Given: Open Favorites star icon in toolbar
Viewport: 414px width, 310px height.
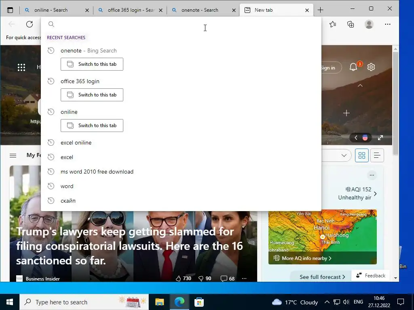Looking at the screenshot, I should [x=333, y=24].
